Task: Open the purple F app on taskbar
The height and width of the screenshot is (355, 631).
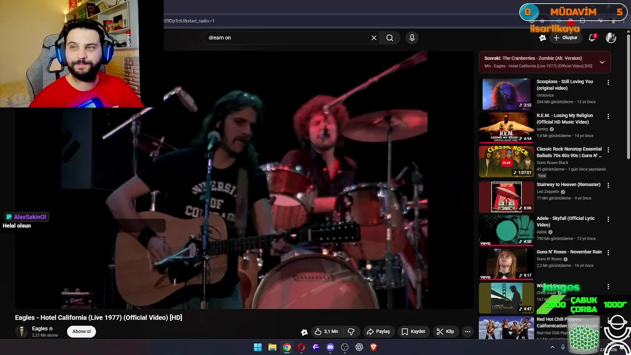Action: [316, 347]
